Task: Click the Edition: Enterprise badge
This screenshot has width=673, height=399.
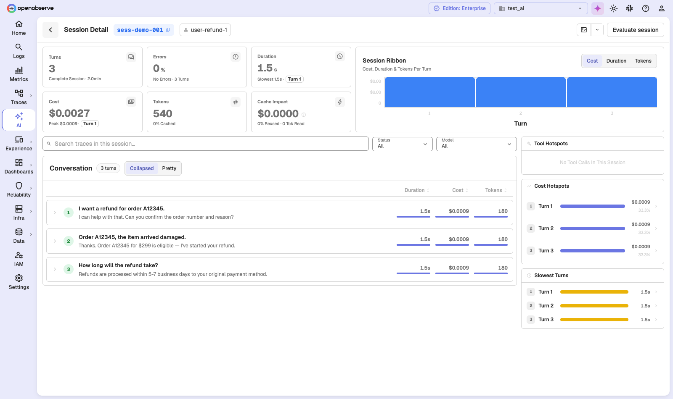Action: tap(459, 8)
